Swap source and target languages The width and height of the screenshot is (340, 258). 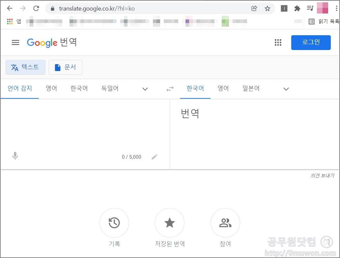pos(170,89)
